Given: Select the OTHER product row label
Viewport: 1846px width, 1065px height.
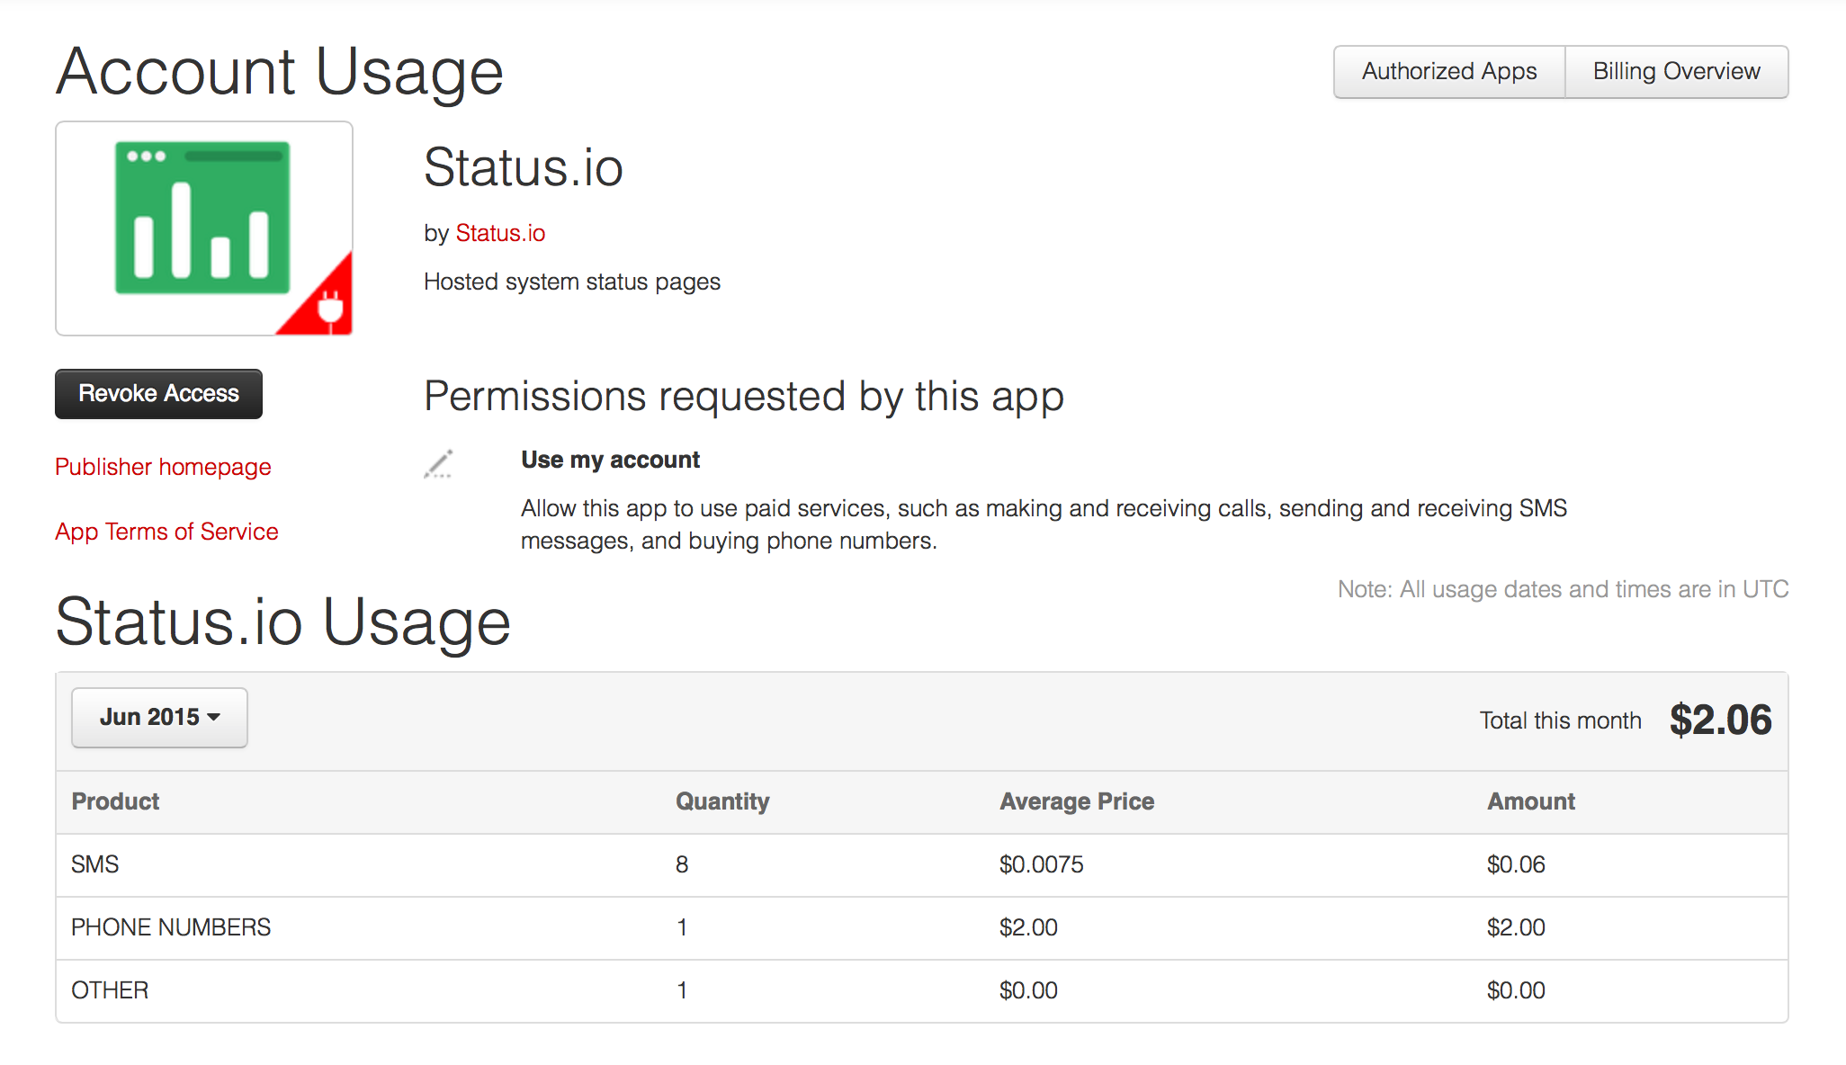Looking at the screenshot, I should [x=110, y=990].
